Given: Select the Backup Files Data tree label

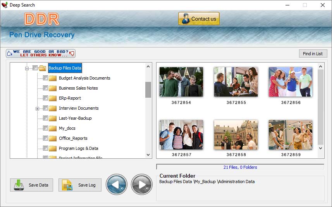Looking at the screenshot, I should coord(65,68).
